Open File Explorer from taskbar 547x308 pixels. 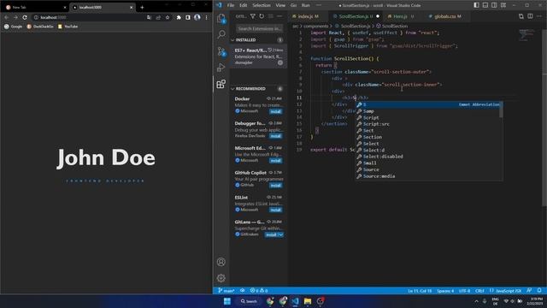(308, 301)
